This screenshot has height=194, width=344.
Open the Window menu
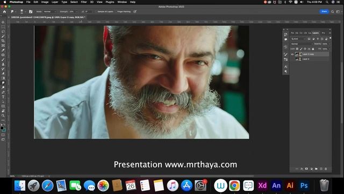pyautogui.click(x=122, y=2)
